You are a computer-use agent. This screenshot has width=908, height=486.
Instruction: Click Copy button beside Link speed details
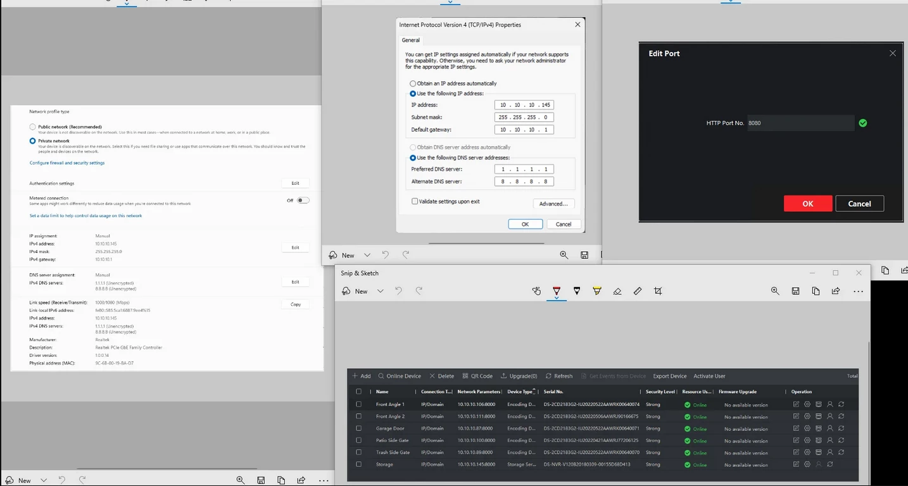295,304
